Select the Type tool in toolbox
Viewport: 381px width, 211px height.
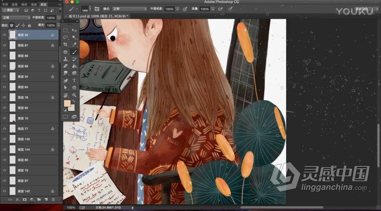coord(74,80)
